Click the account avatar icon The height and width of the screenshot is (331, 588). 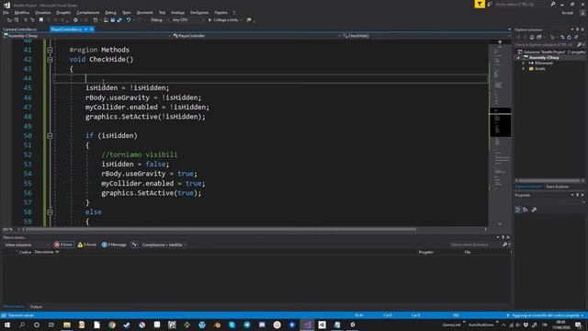582,13
